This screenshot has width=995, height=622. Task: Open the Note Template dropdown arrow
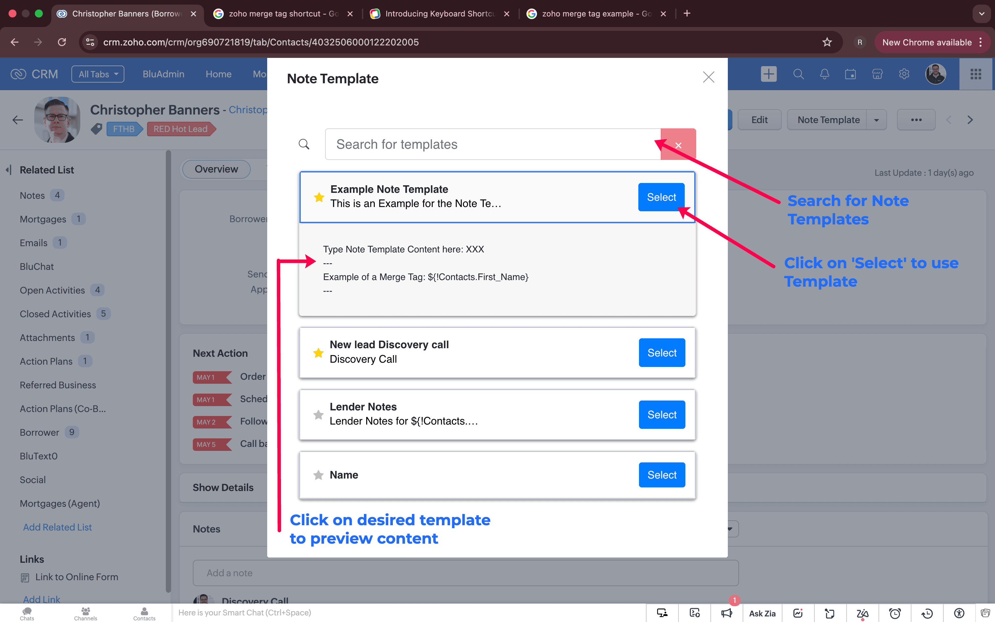(876, 120)
